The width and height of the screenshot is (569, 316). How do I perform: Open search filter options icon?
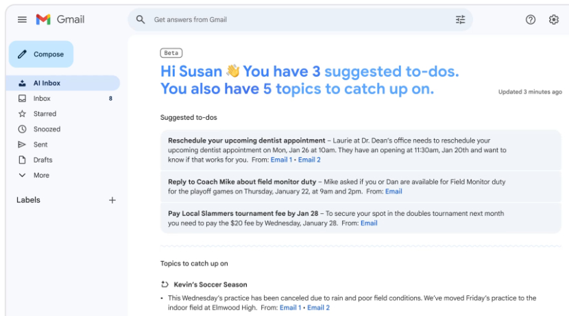tap(460, 20)
